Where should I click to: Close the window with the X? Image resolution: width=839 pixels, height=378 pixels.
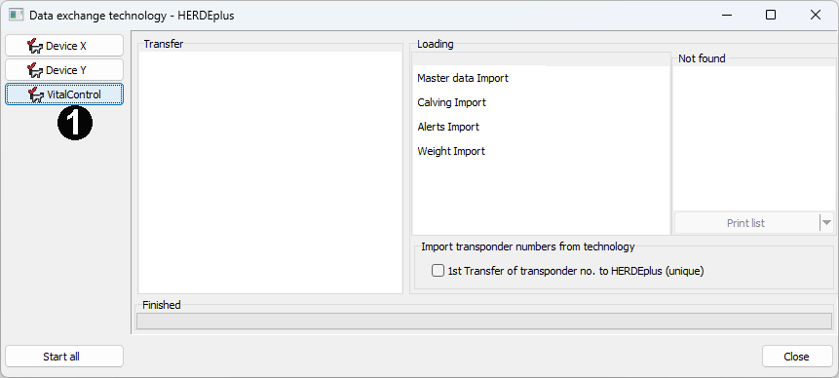coord(816,15)
